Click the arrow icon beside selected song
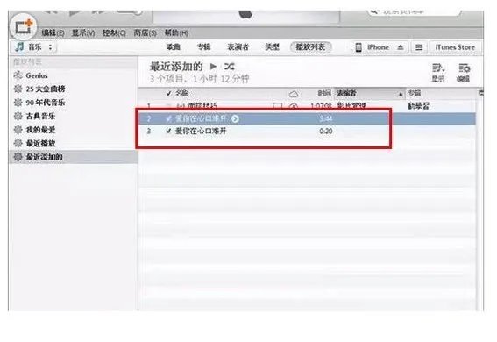Image resolution: width=497 pixels, height=342 pixels. click(x=235, y=119)
